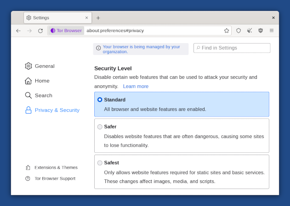The width and height of the screenshot is (290, 206).
Task: Click the General gear icon
Action: pos(28,66)
